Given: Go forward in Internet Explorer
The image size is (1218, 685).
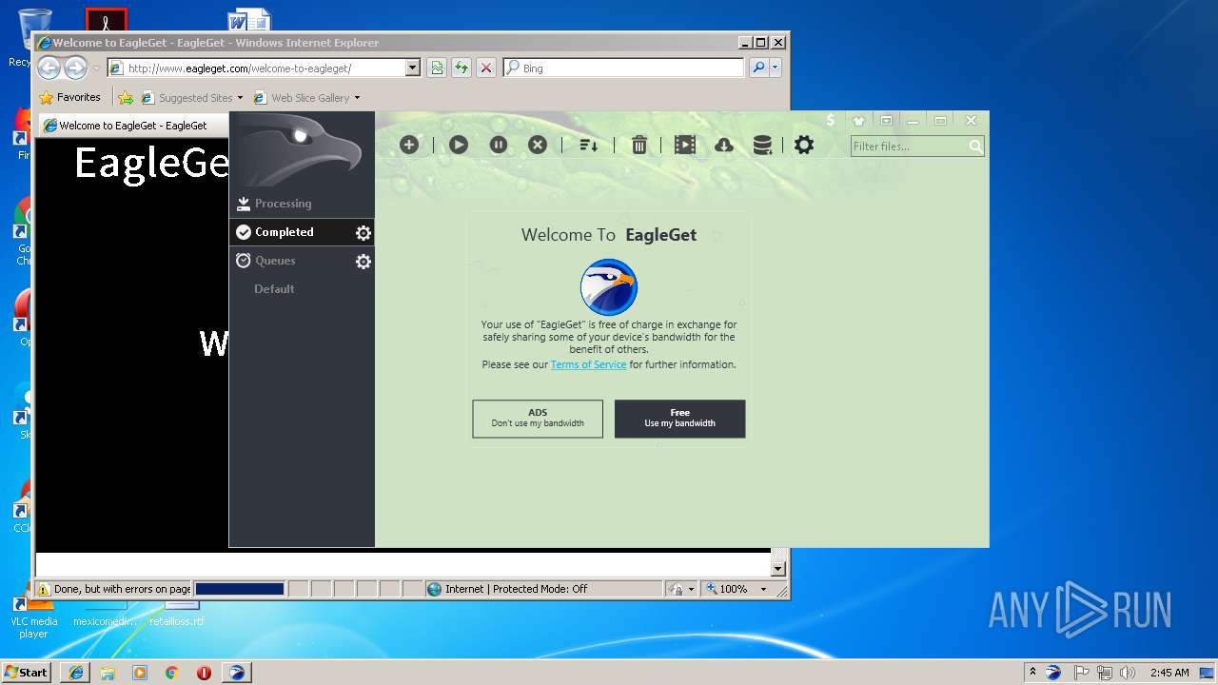Looking at the screenshot, I should (x=75, y=68).
